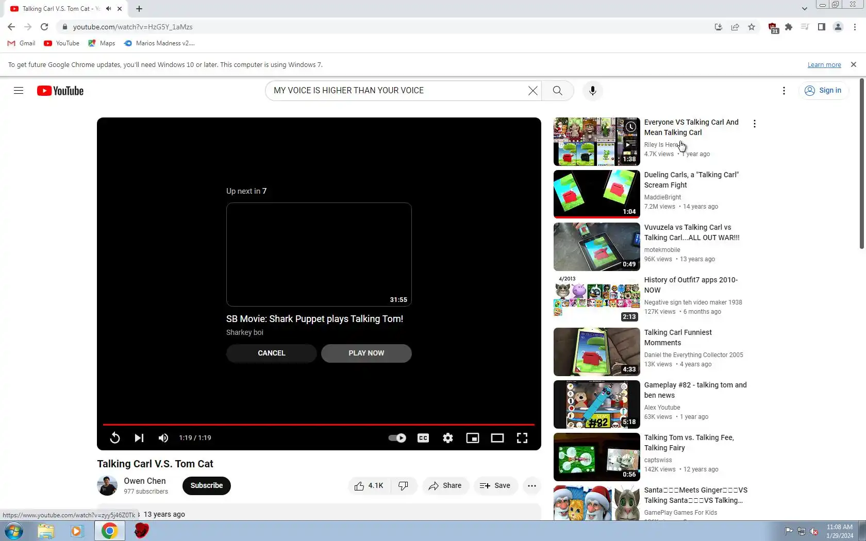Click the up next video thumbnail preview
This screenshot has width=866, height=541.
[x=319, y=255]
